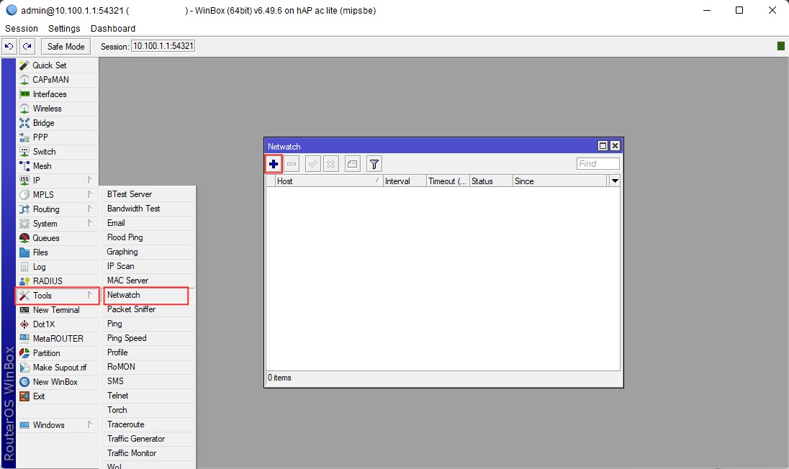The image size is (789, 469).
Task: Sort by the Host column header
Action: 328,181
